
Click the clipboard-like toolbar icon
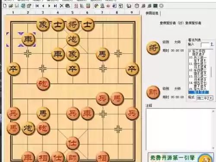pos(121,6)
